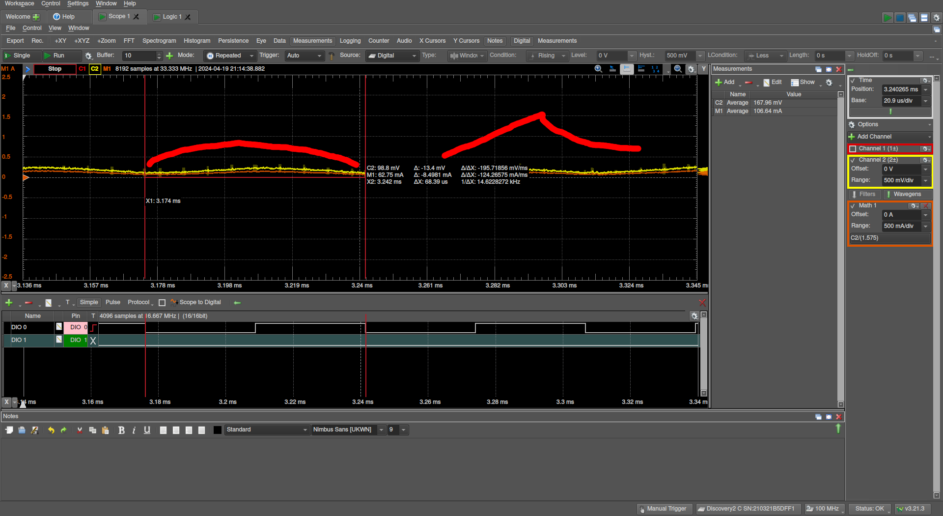Show measurement options list
The width and height of the screenshot is (943, 516).
803,82
